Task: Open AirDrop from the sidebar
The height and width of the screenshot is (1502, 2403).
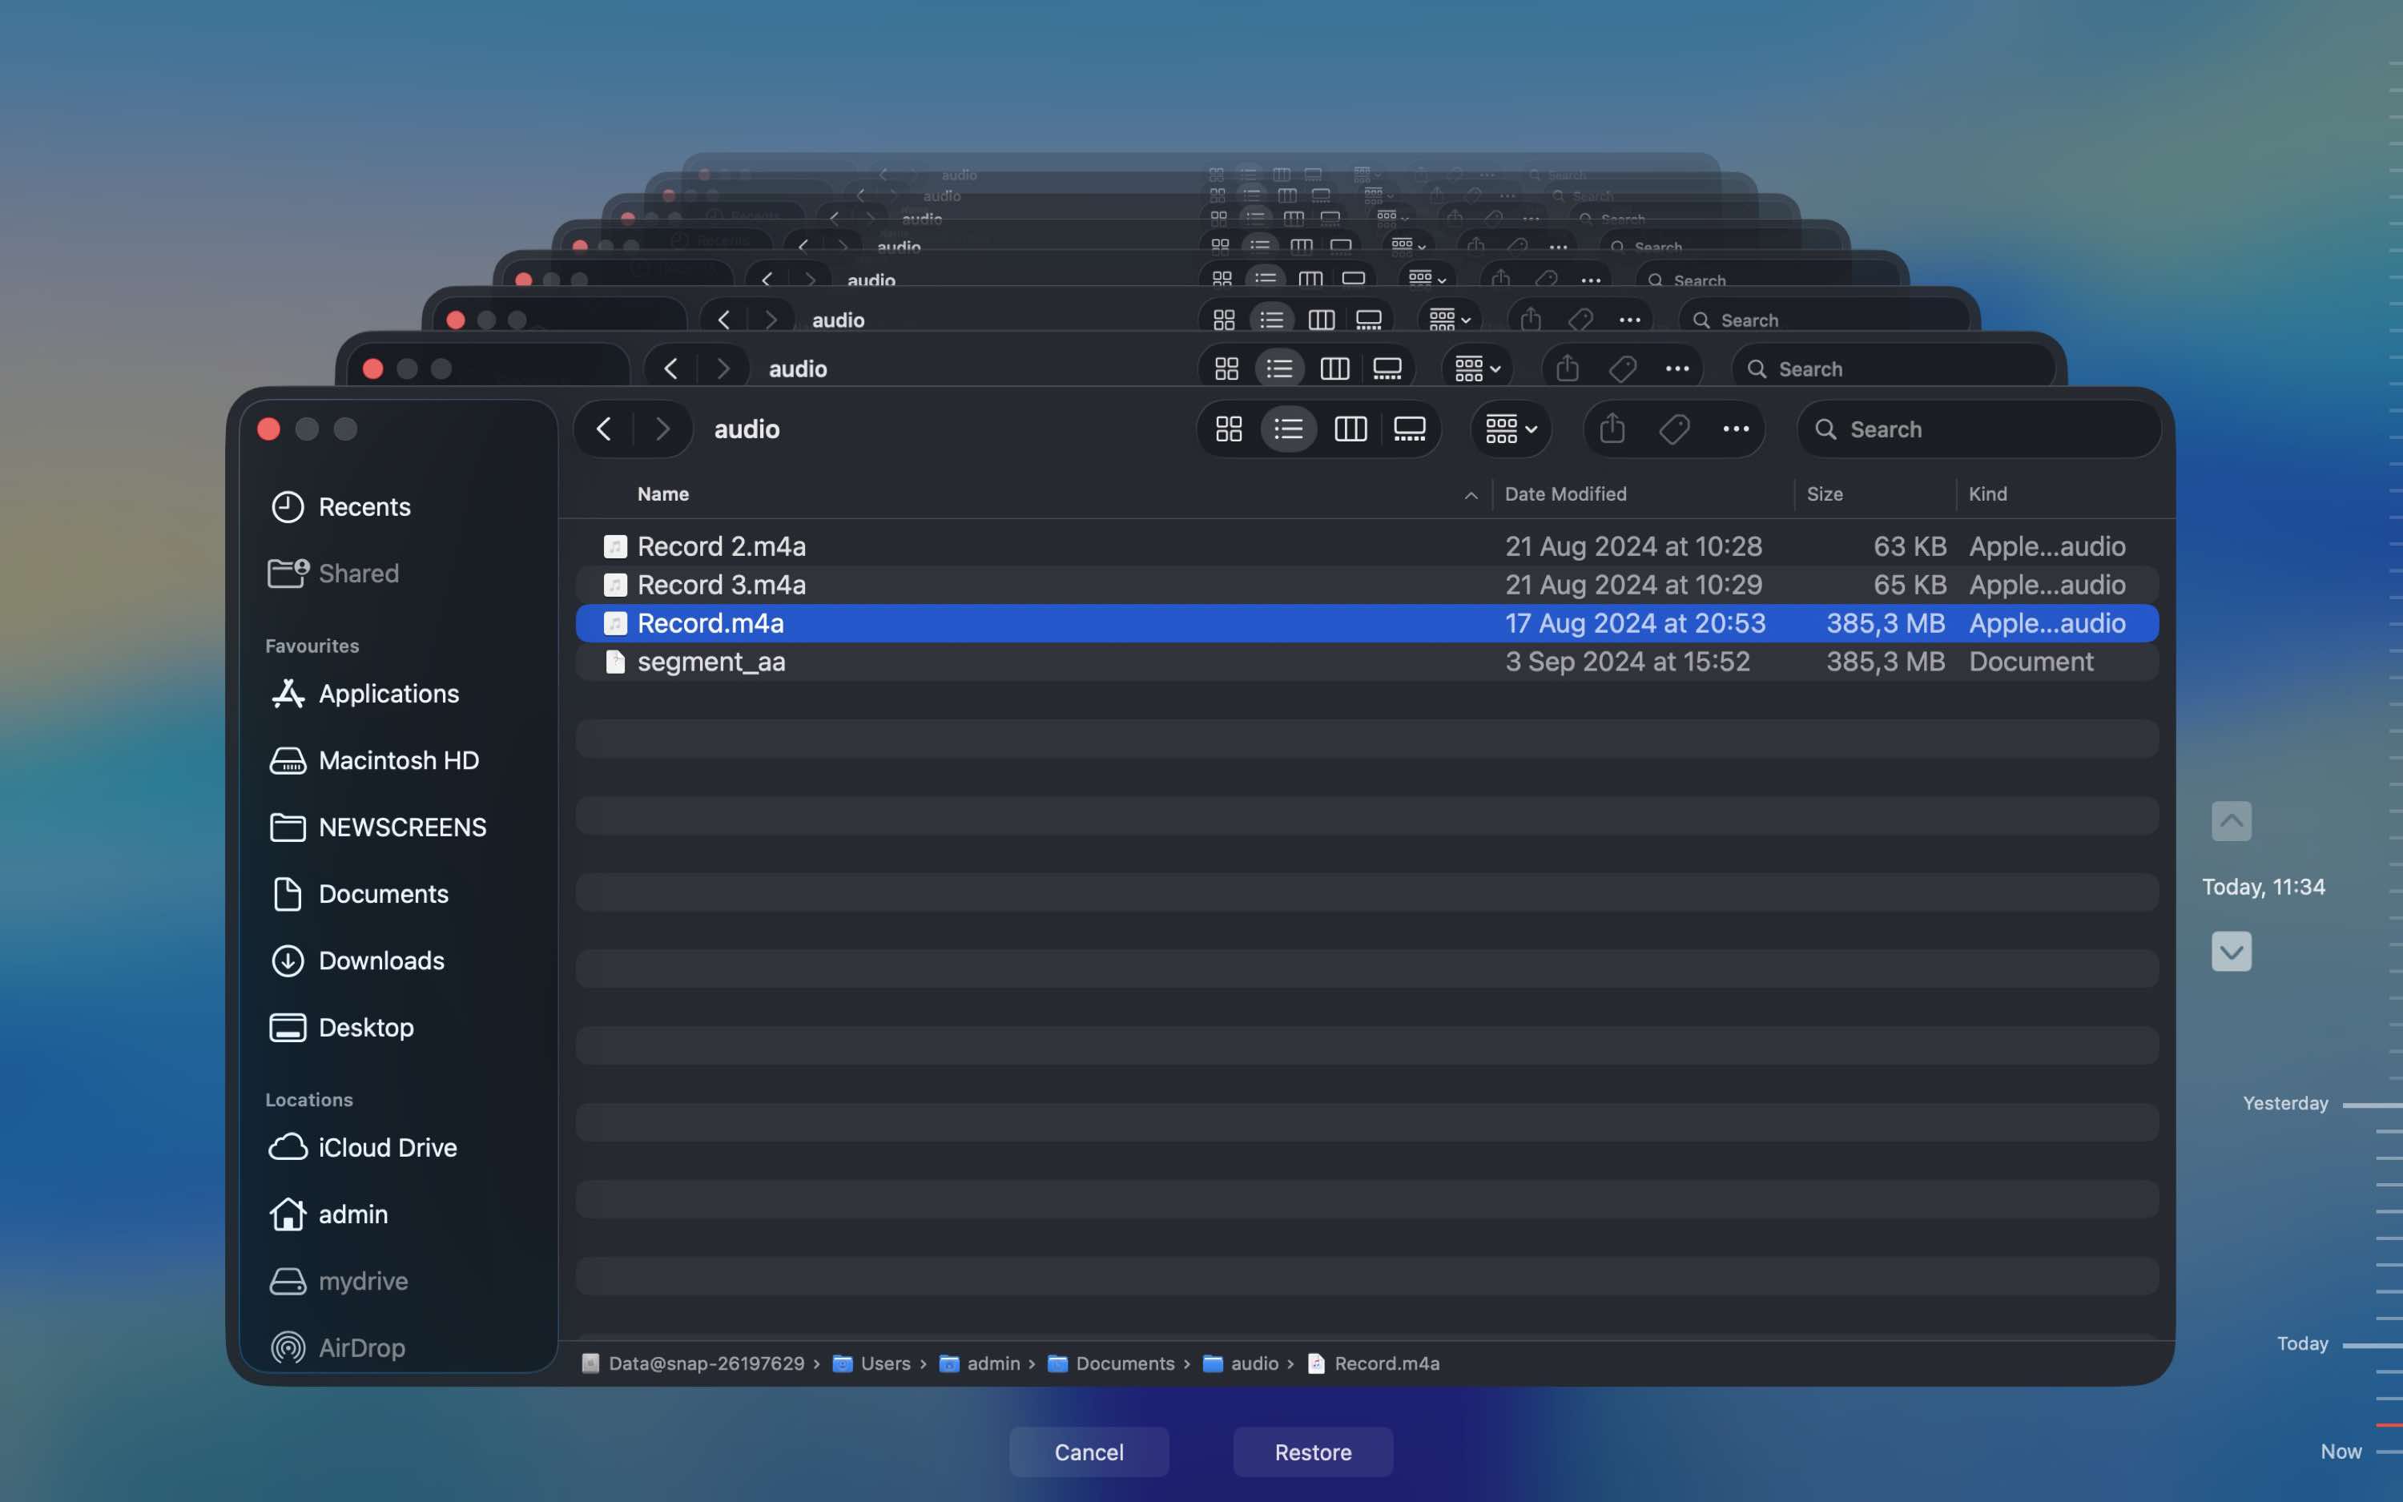Action: point(360,1348)
